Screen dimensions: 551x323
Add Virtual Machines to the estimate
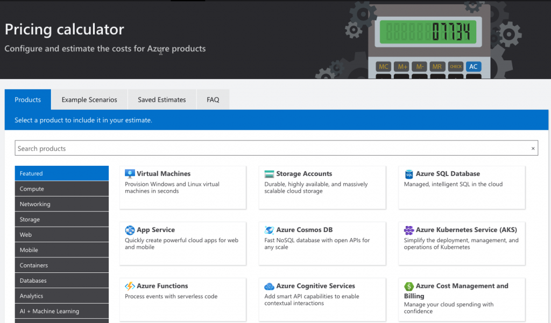(x=183, y=188)
